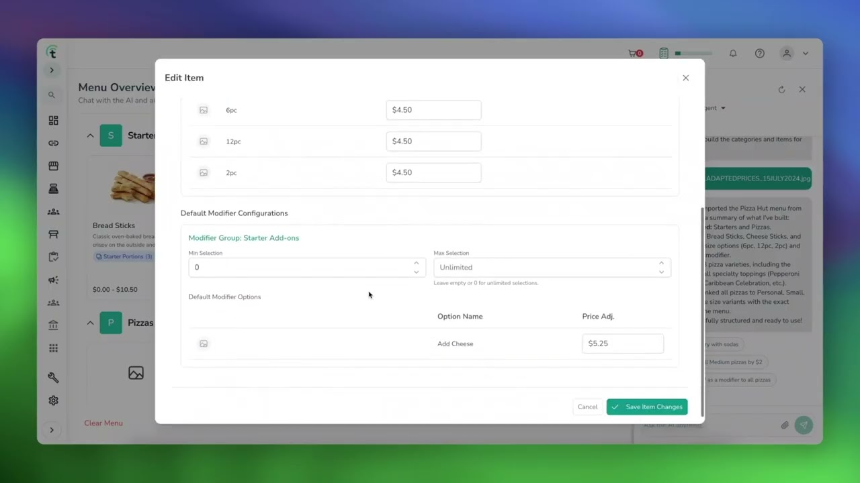The height and width of the screenshot is (483, 860).
Task: Open the customers group icon in sidebar
Action: pos(53,212)
